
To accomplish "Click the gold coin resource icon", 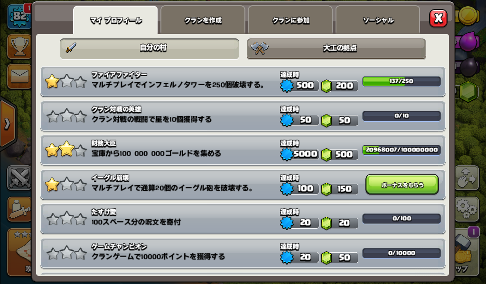I will (468, 15).
